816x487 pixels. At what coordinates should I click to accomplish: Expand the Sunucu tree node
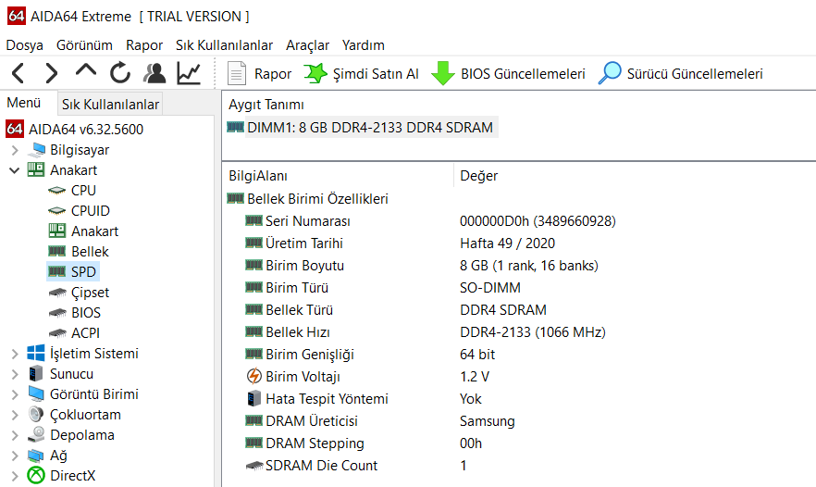coord(15,374)
